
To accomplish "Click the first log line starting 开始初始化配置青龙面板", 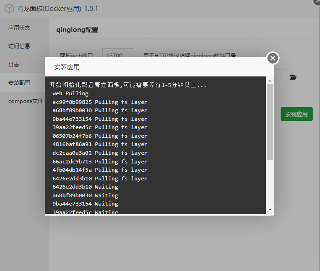I will tap(128, 85).
